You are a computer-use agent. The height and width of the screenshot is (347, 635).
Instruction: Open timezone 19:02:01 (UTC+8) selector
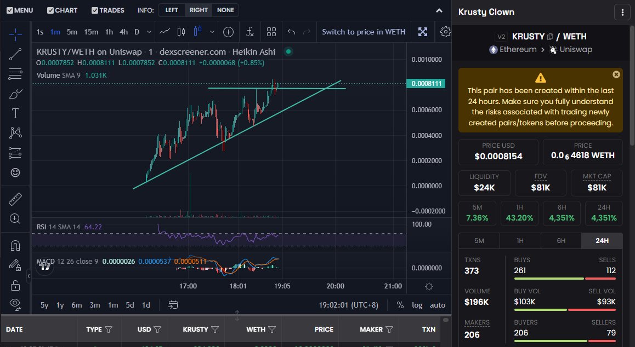click(x=349, y=305)
